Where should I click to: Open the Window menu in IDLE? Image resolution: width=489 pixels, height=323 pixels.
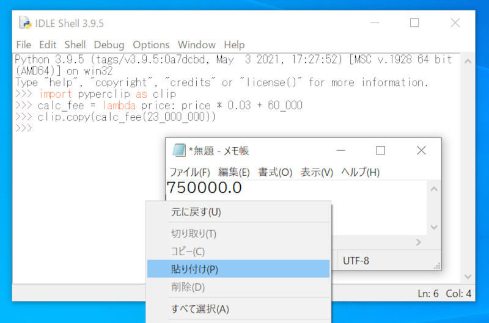pyautogui.click(x=196, y=45)
